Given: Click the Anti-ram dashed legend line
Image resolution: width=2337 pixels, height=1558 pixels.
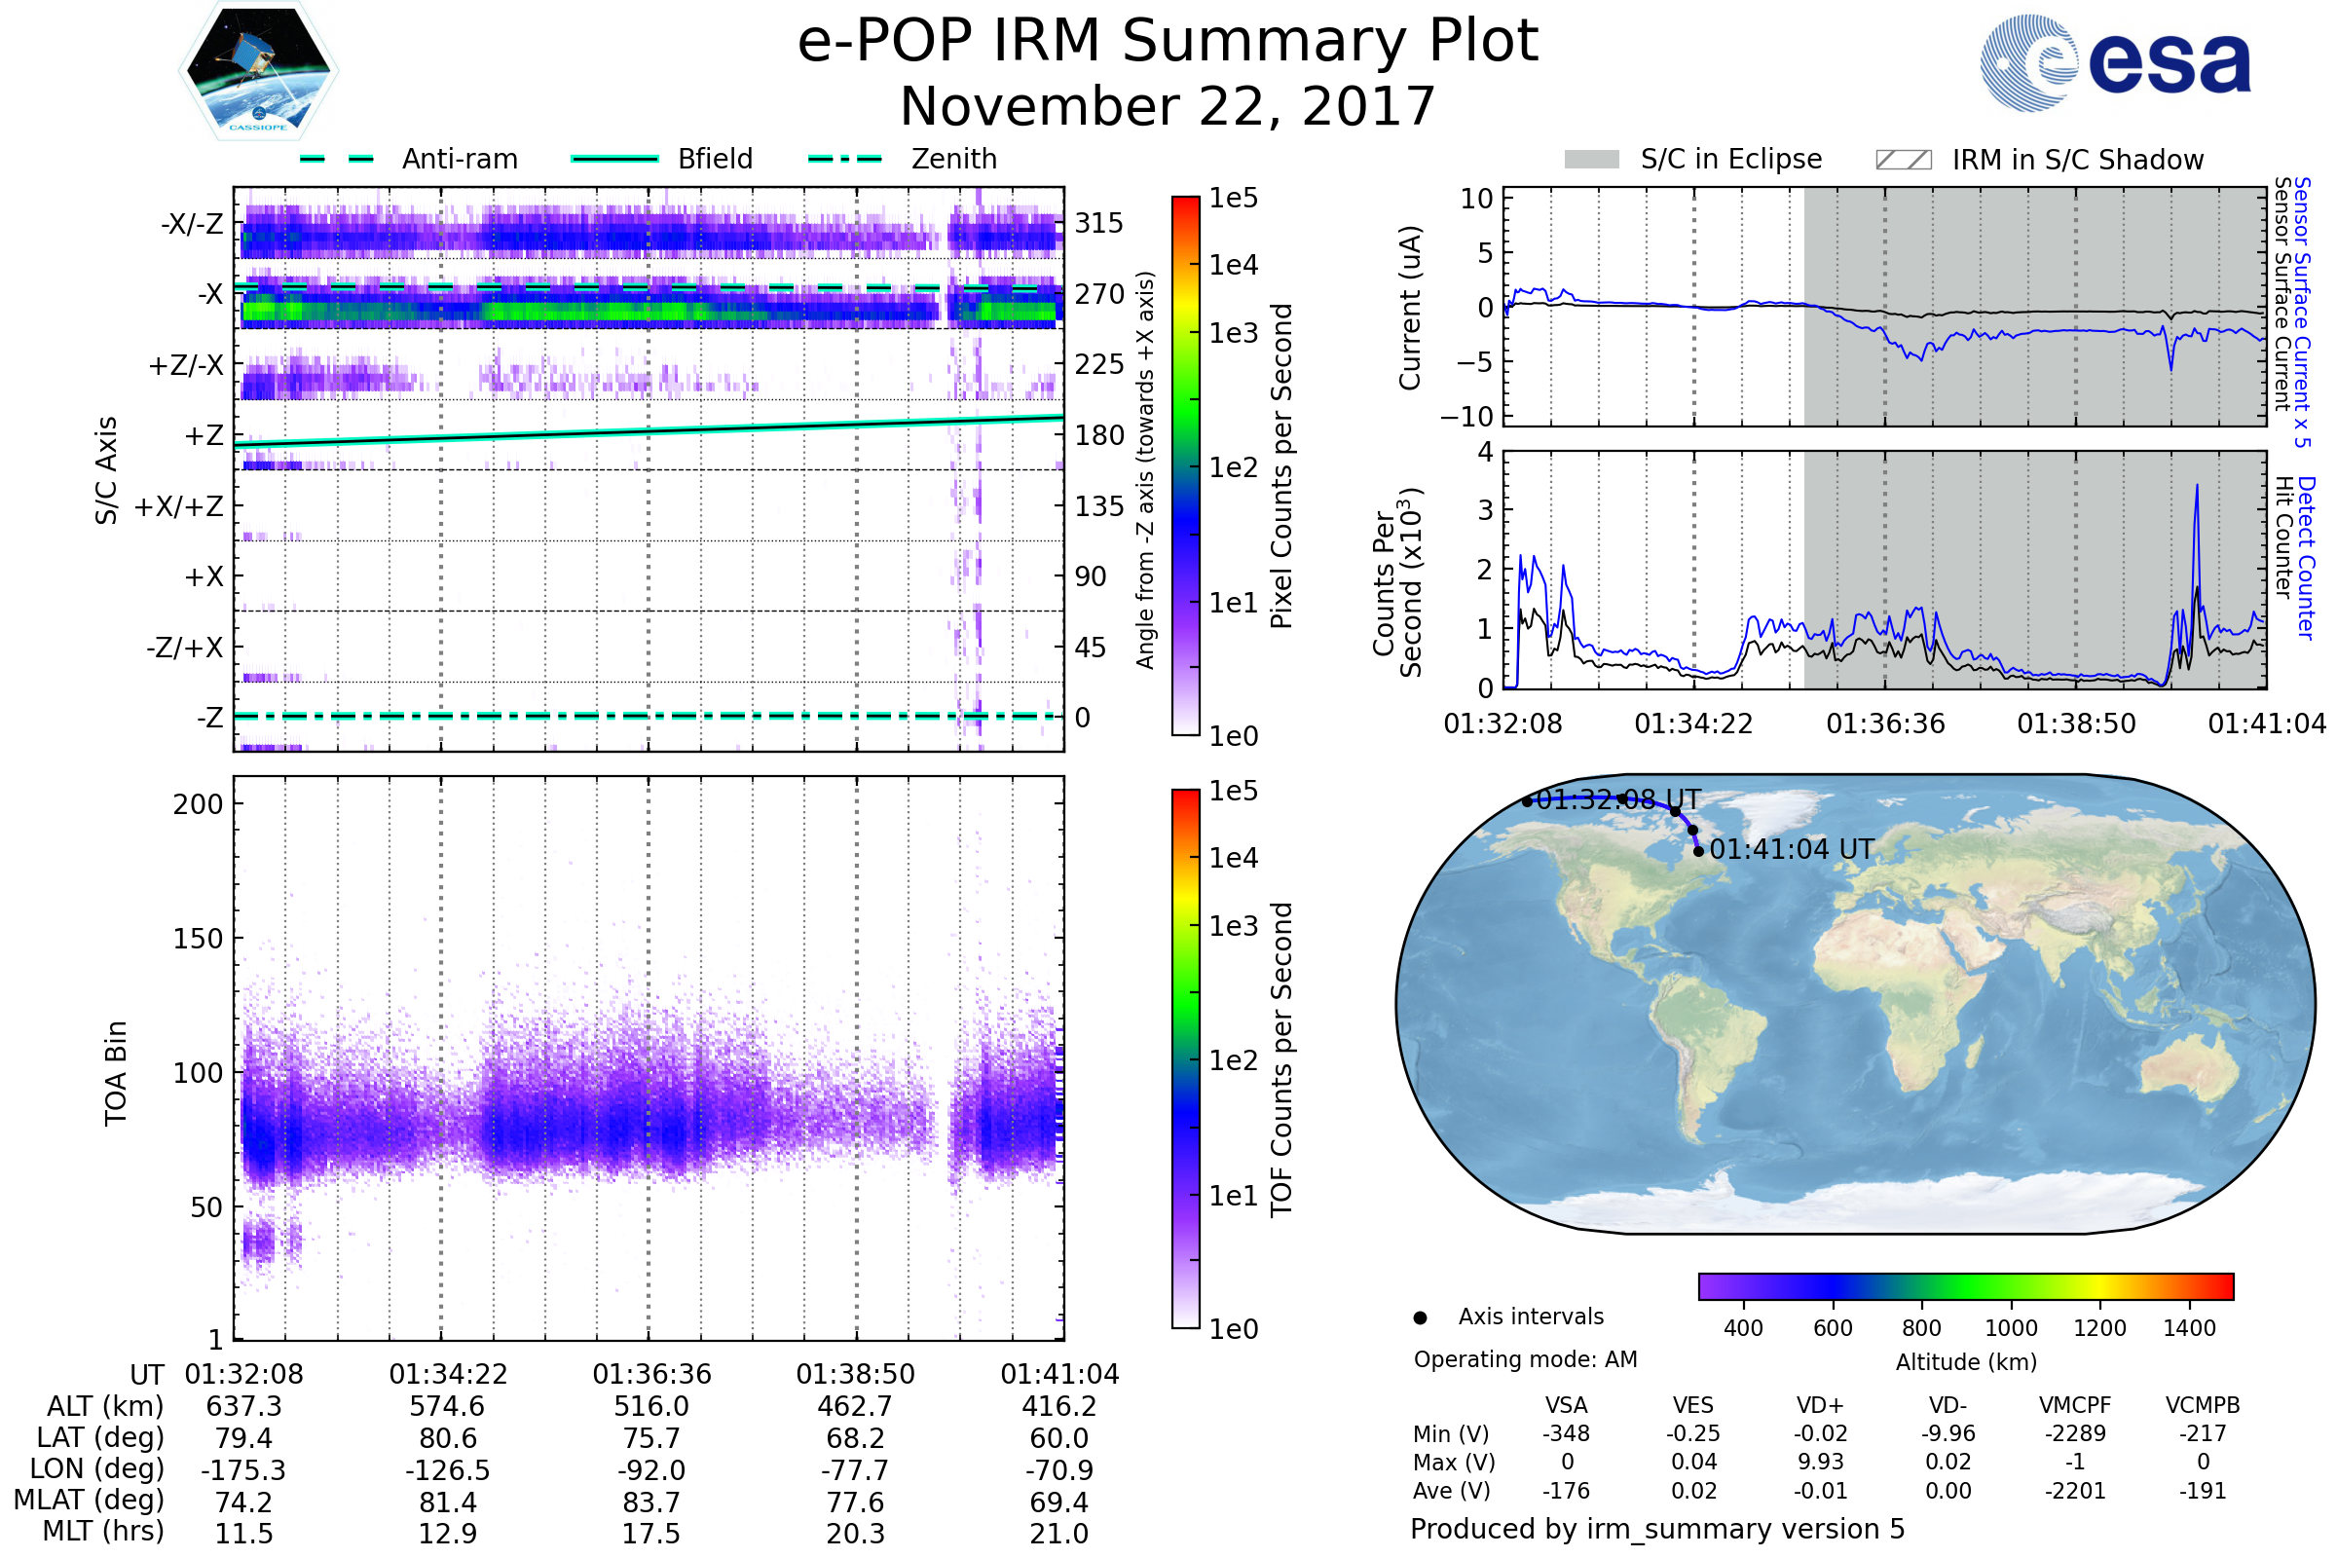Looking at the screenshot, I should 337,159.
